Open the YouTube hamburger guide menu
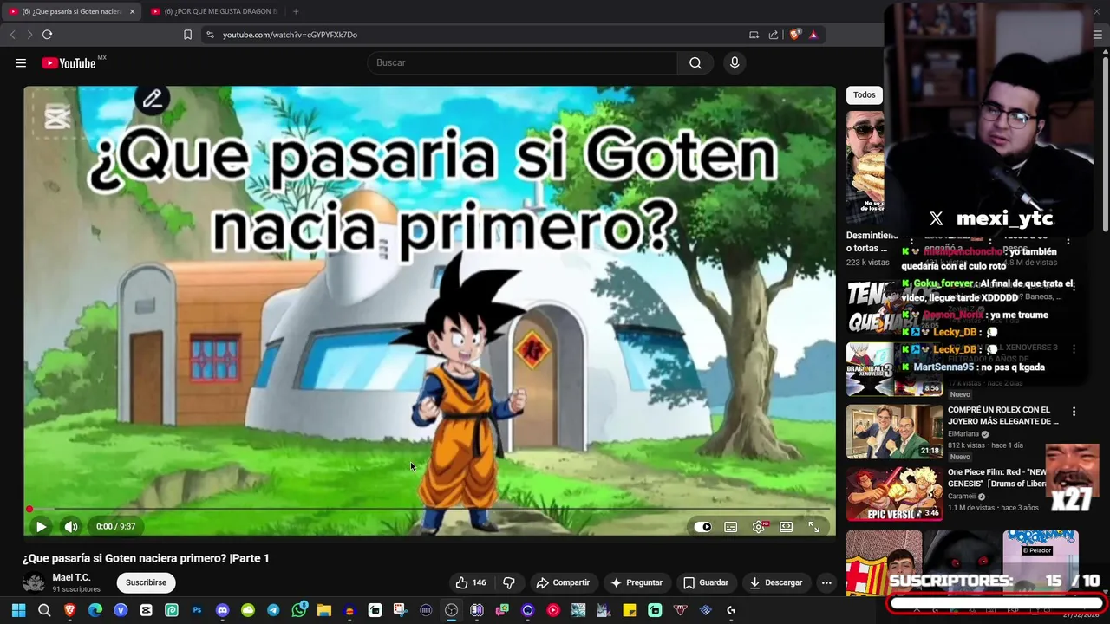The width and height of the screenshot is (1110, 624). (x=21, y=62)
